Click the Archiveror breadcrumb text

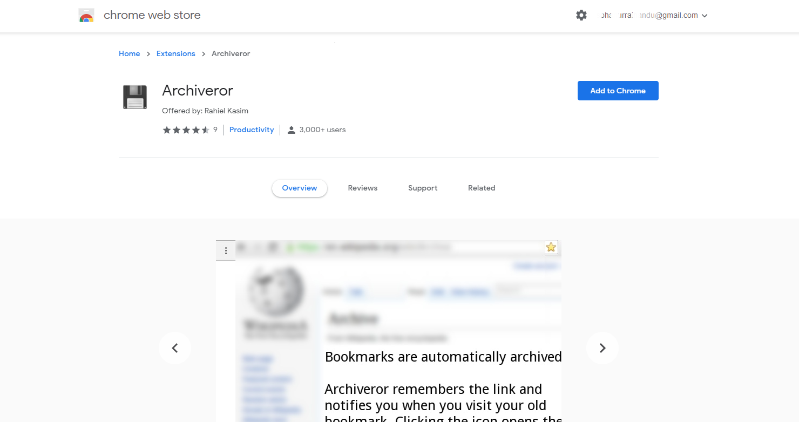tap(231, 53)
